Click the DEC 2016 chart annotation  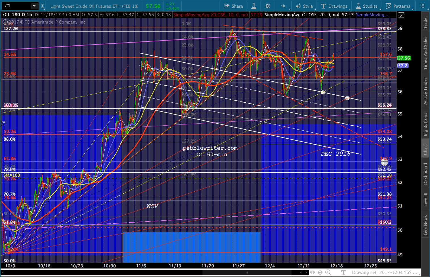[x=336, y=154]
